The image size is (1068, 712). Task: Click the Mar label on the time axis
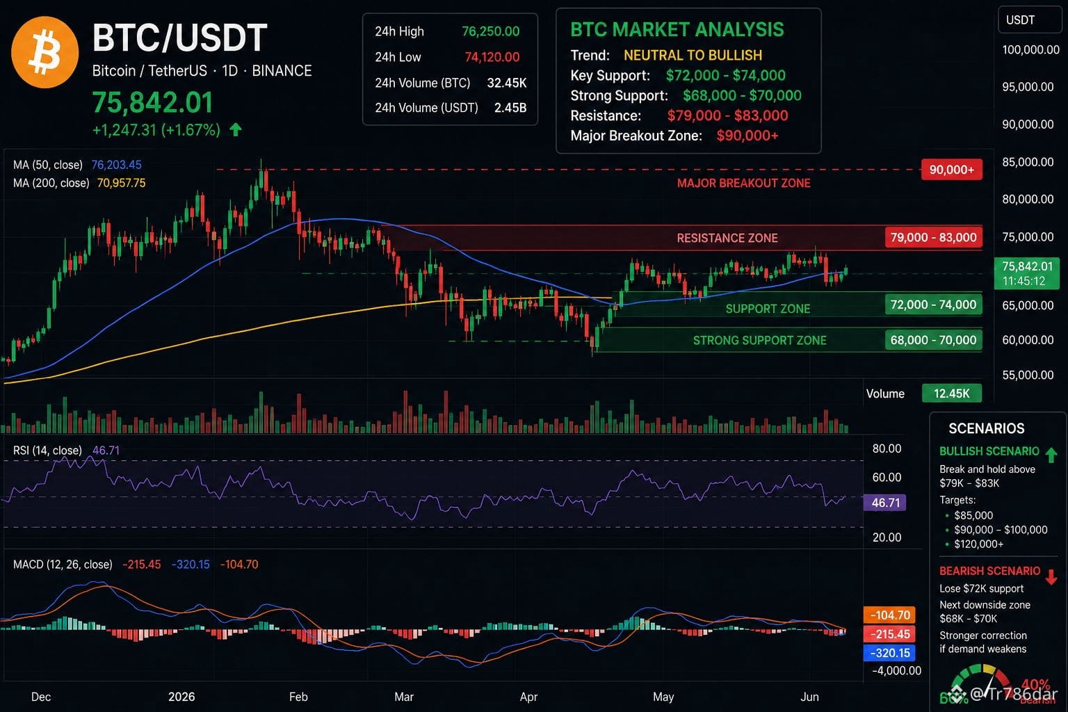point(404,697)
